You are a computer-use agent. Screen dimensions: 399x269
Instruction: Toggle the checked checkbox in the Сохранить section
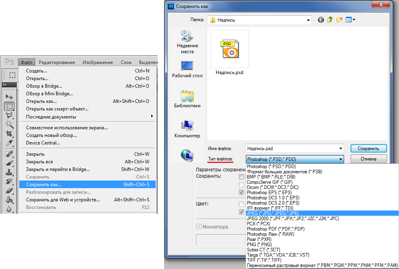click(241, 193)
